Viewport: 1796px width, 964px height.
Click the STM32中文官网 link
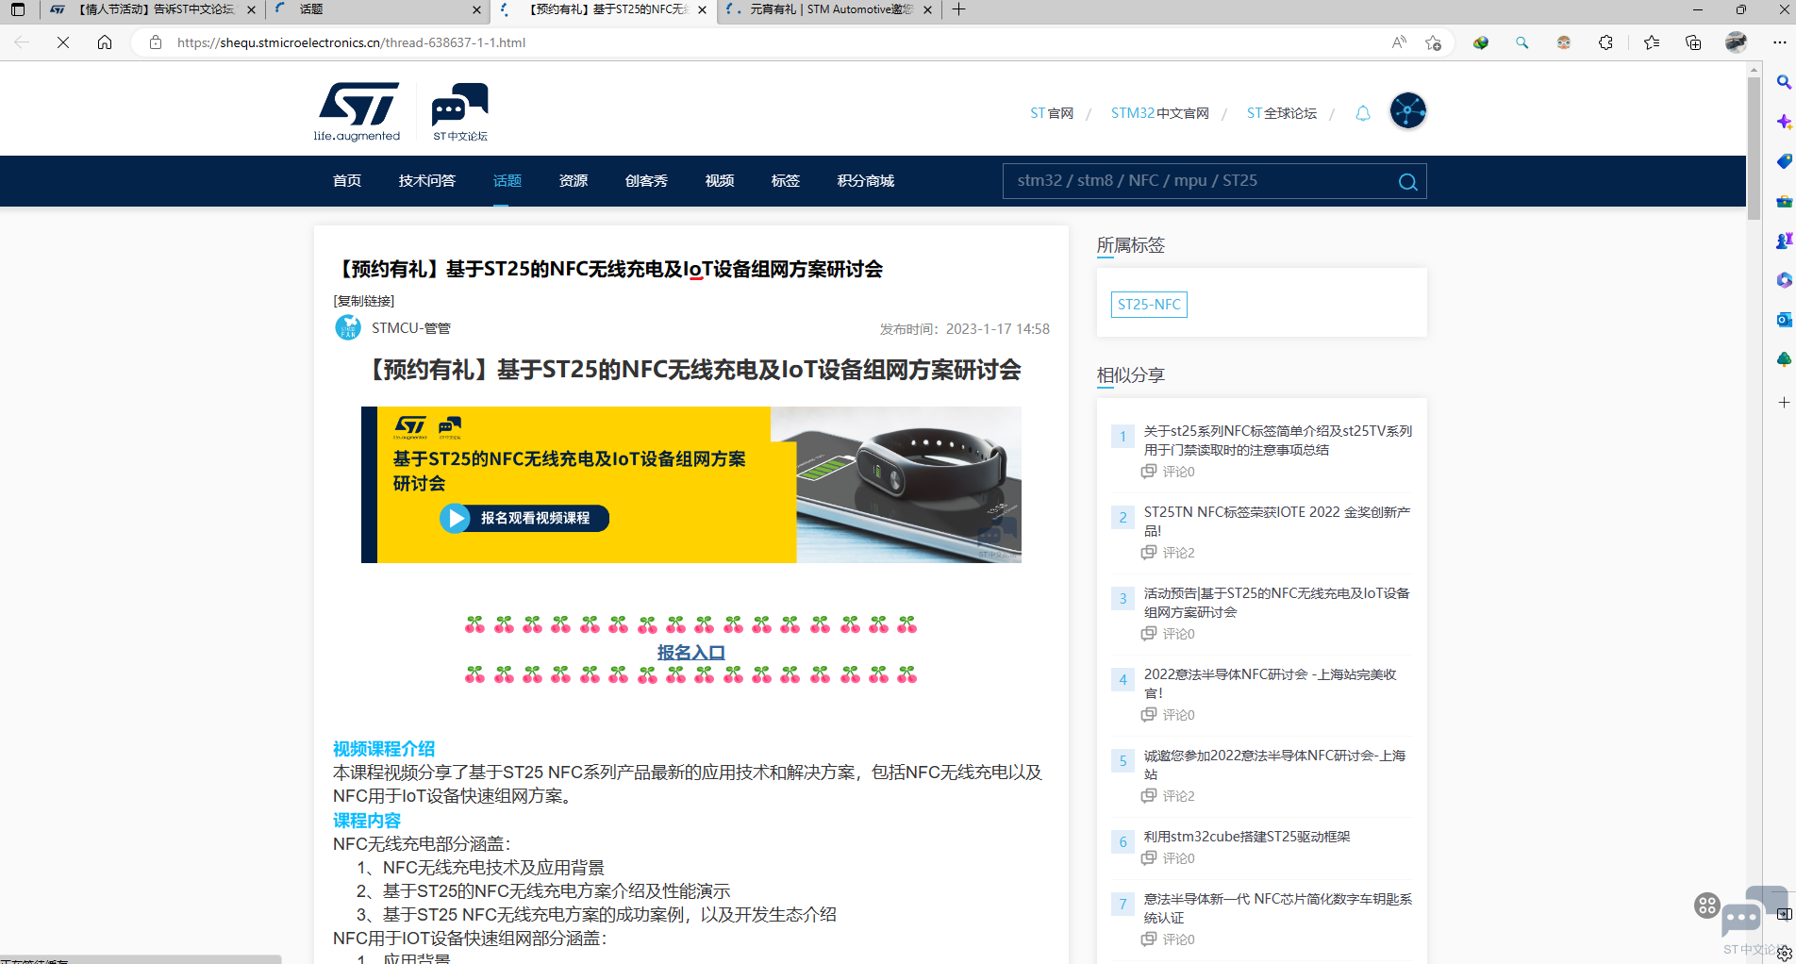[1160, 113]
